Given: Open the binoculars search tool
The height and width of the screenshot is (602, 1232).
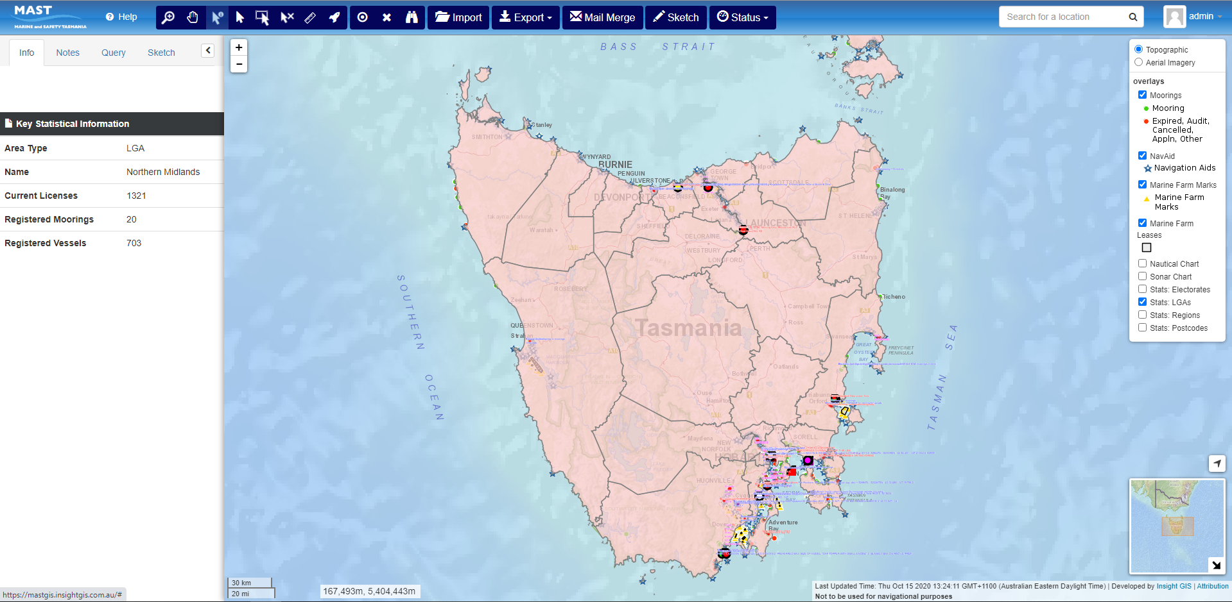Looking at the screenshot, I should [412, 17].
